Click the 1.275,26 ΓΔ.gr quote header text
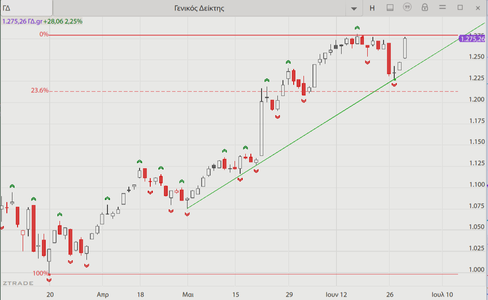 [x=22, y=21]
